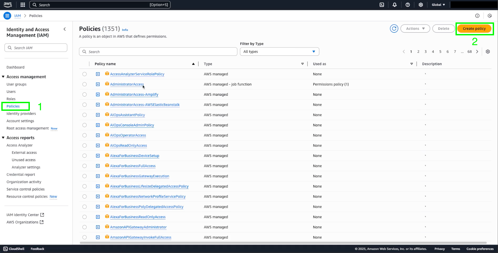This screenshot has width=498, height=253.
Task: Open the Type column filter arrow
Action: click(x=302, y=64)
